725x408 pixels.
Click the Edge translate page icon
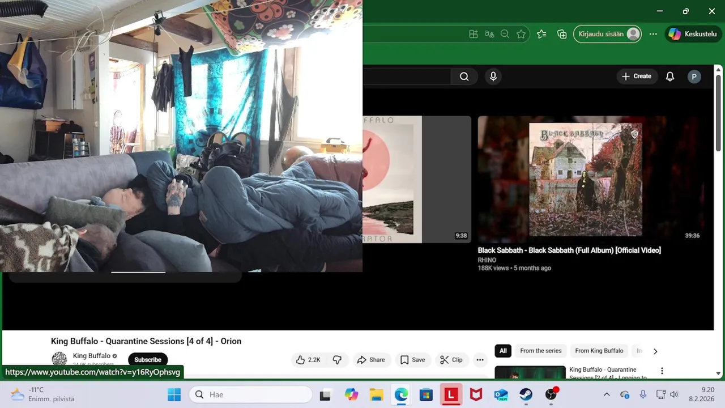point(489,34)
